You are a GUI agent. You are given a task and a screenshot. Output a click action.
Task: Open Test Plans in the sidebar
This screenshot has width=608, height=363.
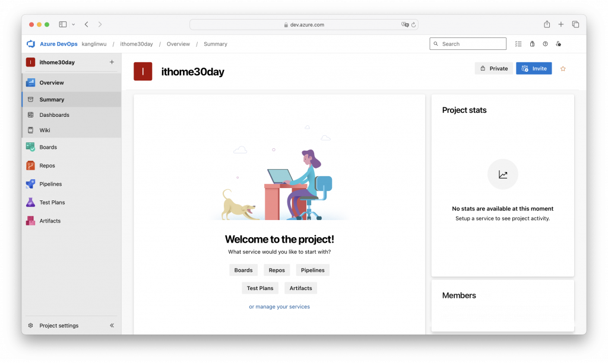(x=72, y=202)
